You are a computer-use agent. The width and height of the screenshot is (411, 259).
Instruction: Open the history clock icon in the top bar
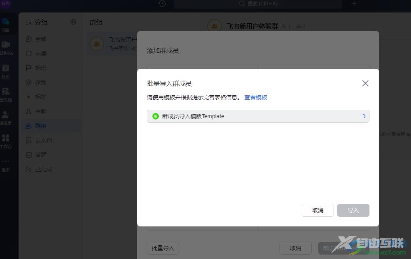pos(162,4)
